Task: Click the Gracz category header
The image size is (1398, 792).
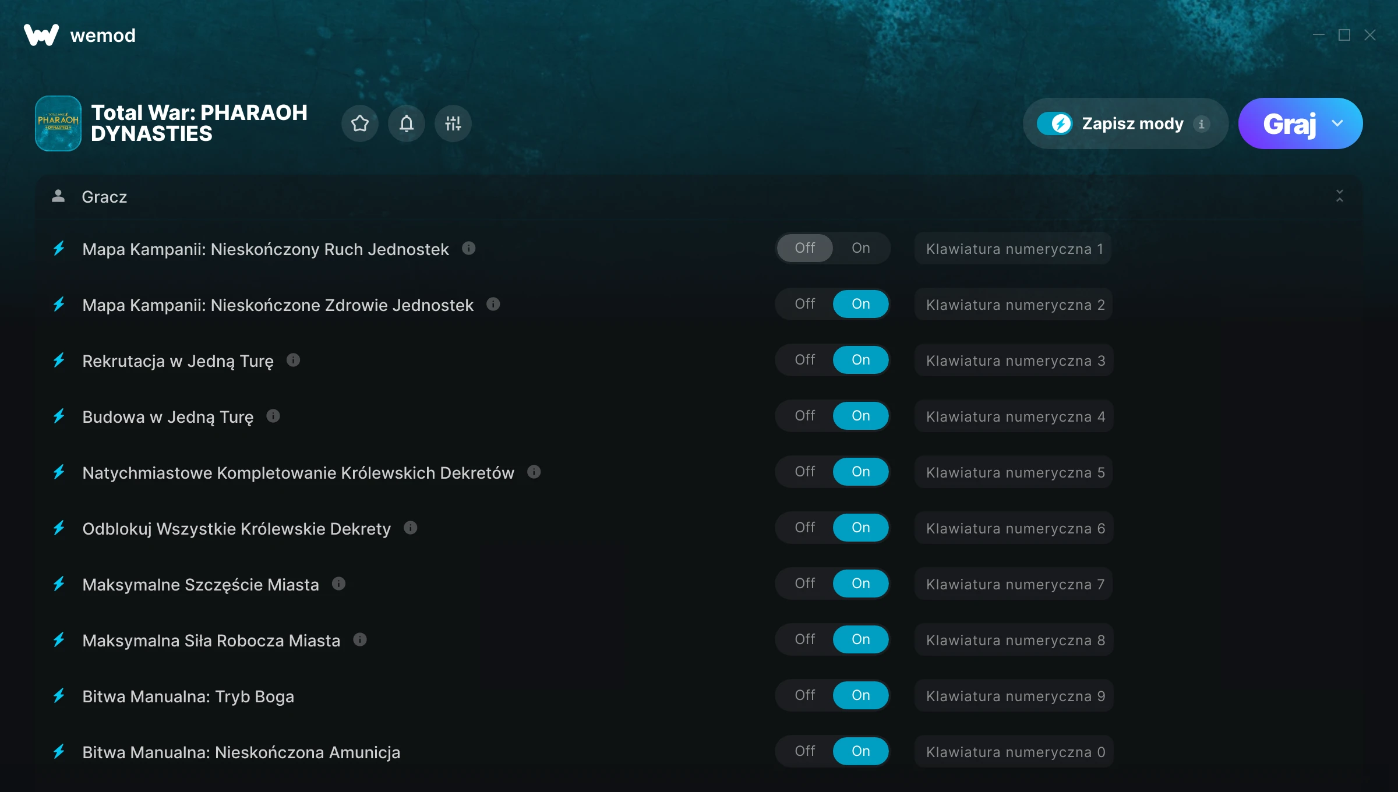Action: click(105, 197)
